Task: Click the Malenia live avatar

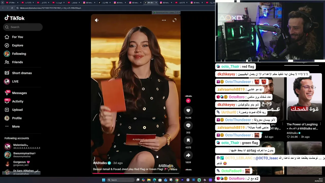Action: [x=8, y=146]
